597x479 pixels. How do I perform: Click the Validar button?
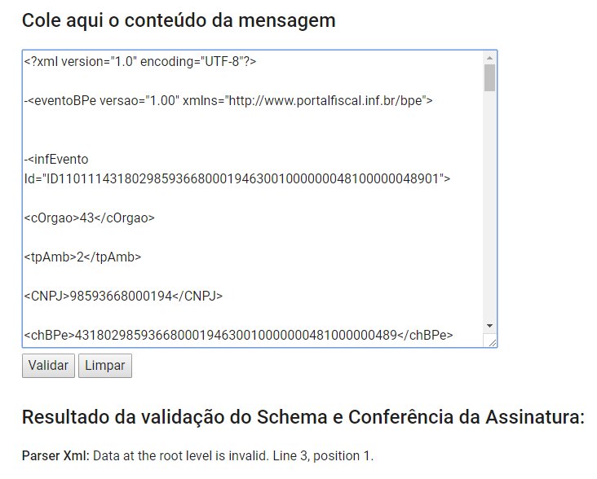[x=48, y=366]
